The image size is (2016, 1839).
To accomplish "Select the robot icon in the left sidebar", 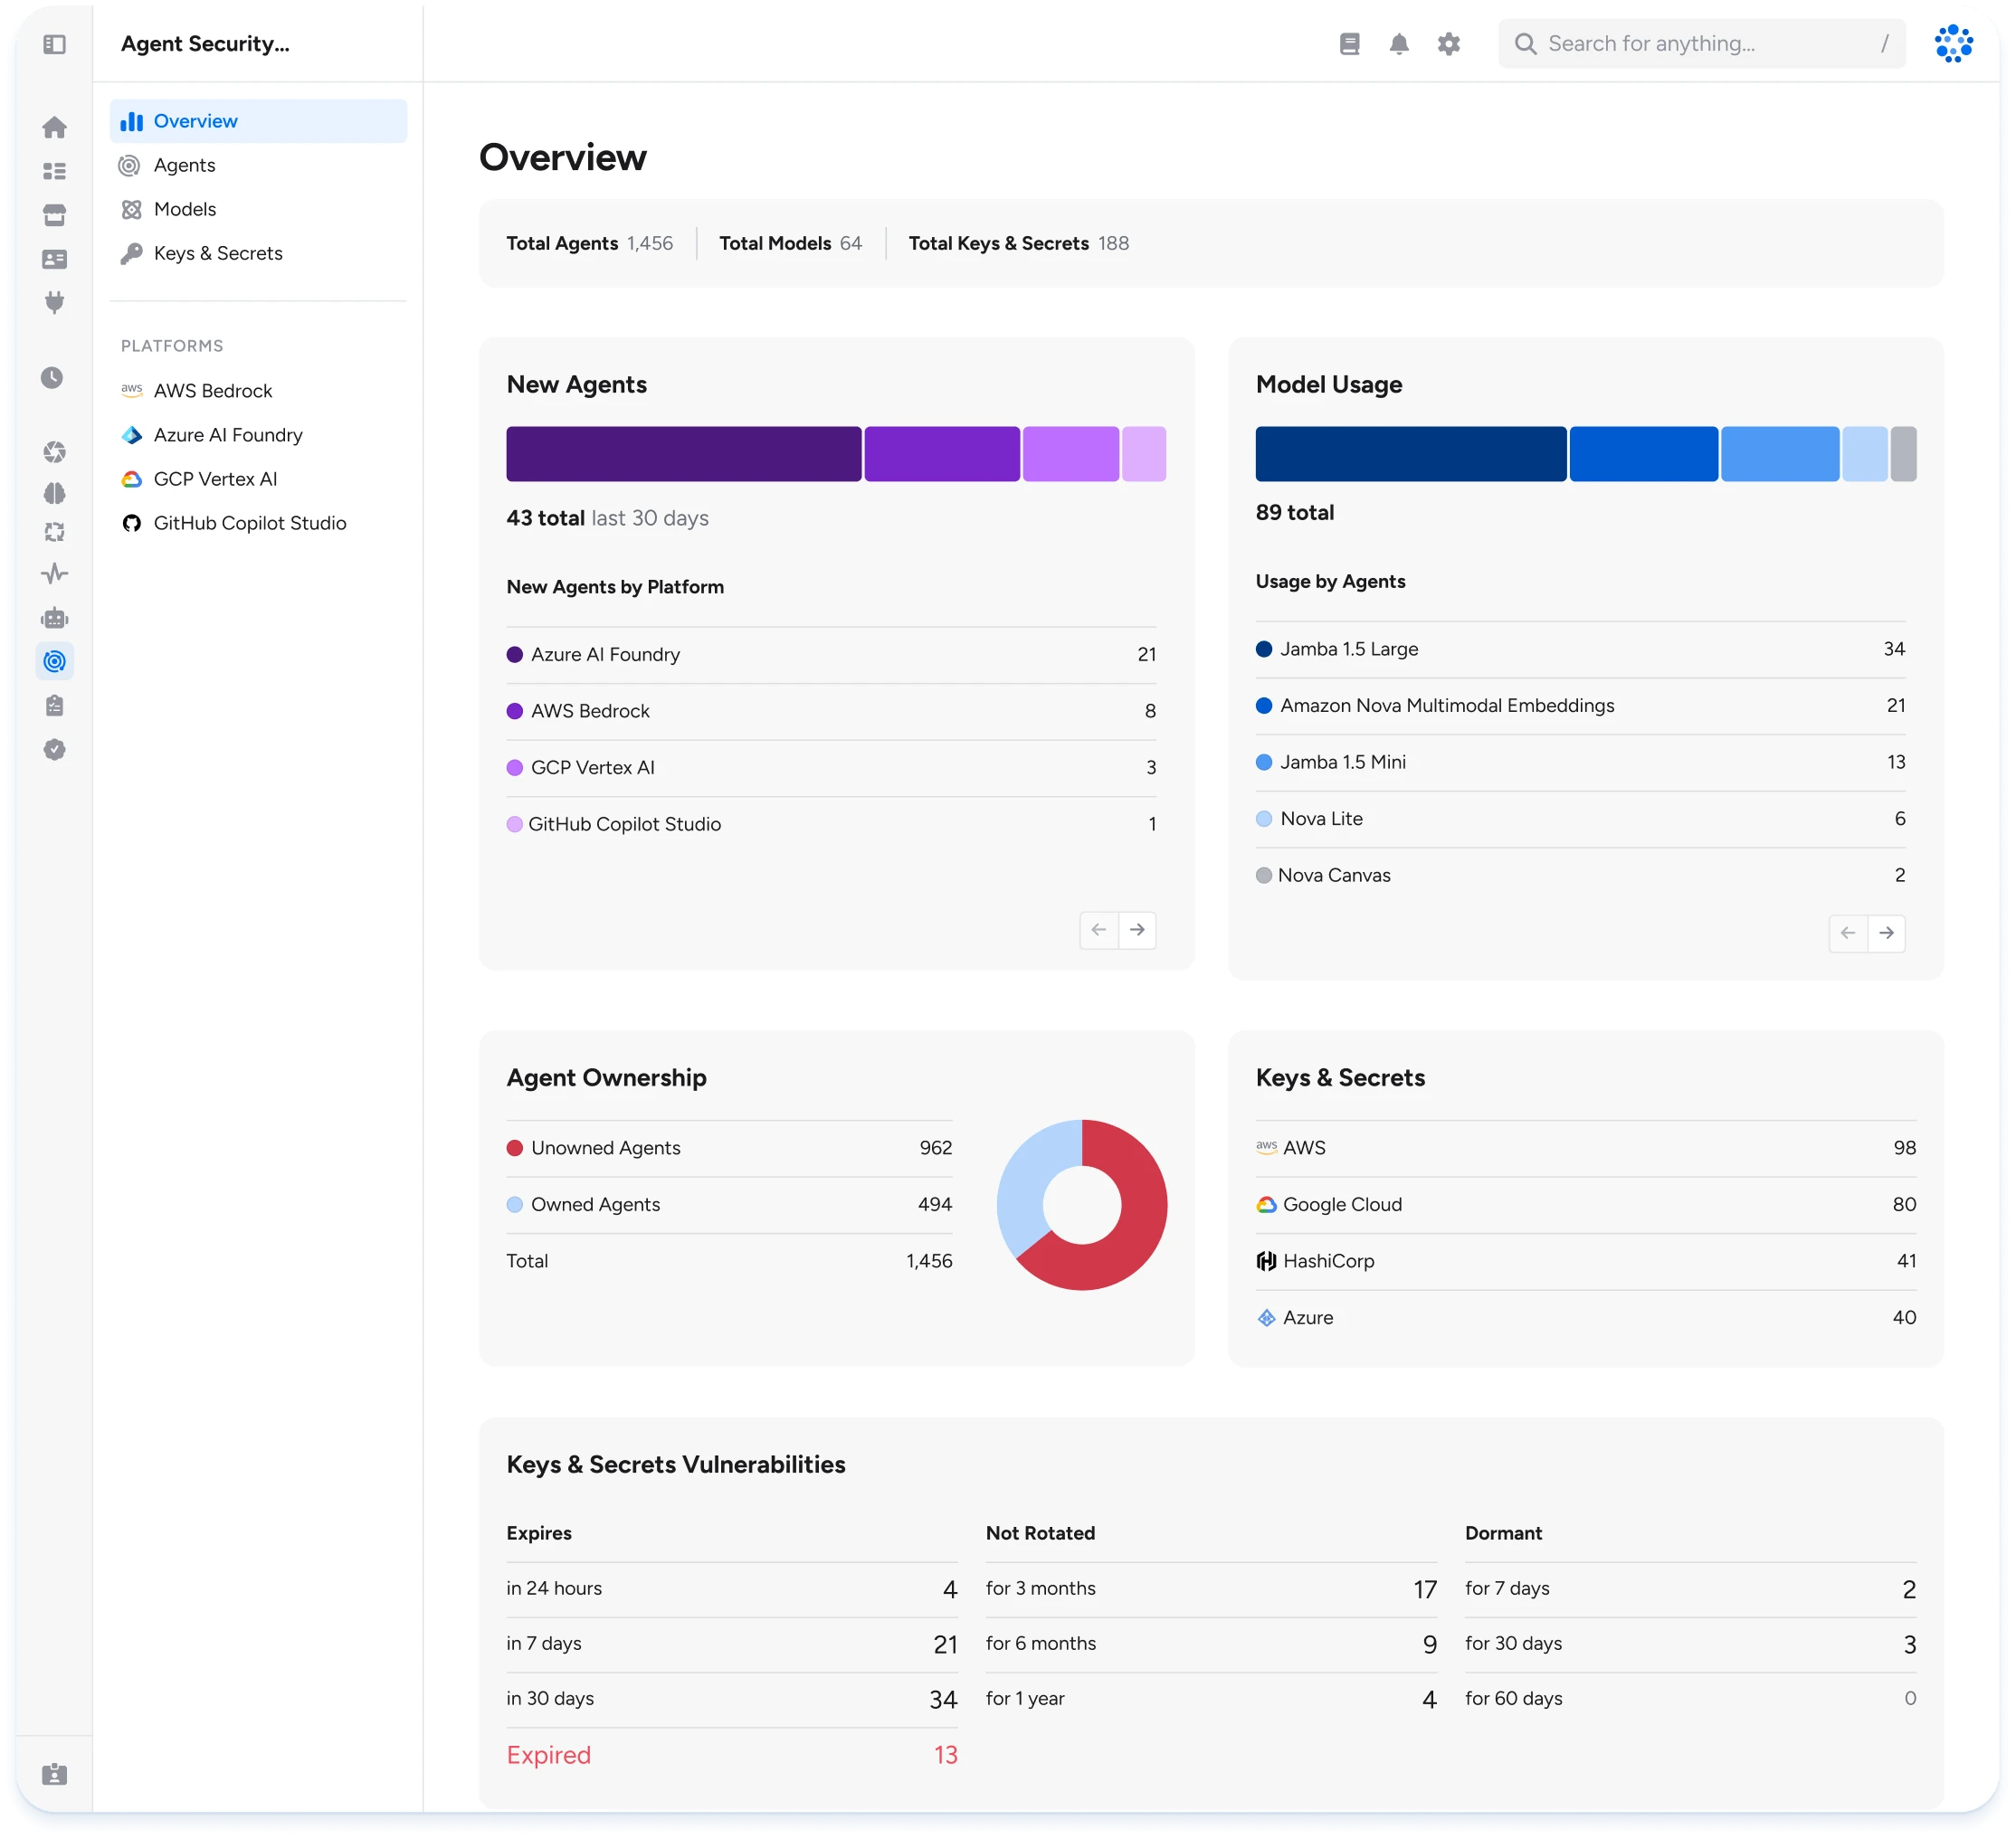I will (x=55, y=618).
